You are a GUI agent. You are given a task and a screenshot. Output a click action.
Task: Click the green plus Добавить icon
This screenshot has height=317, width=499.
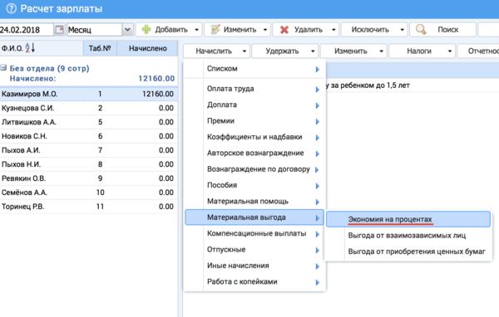click(146, 30)
